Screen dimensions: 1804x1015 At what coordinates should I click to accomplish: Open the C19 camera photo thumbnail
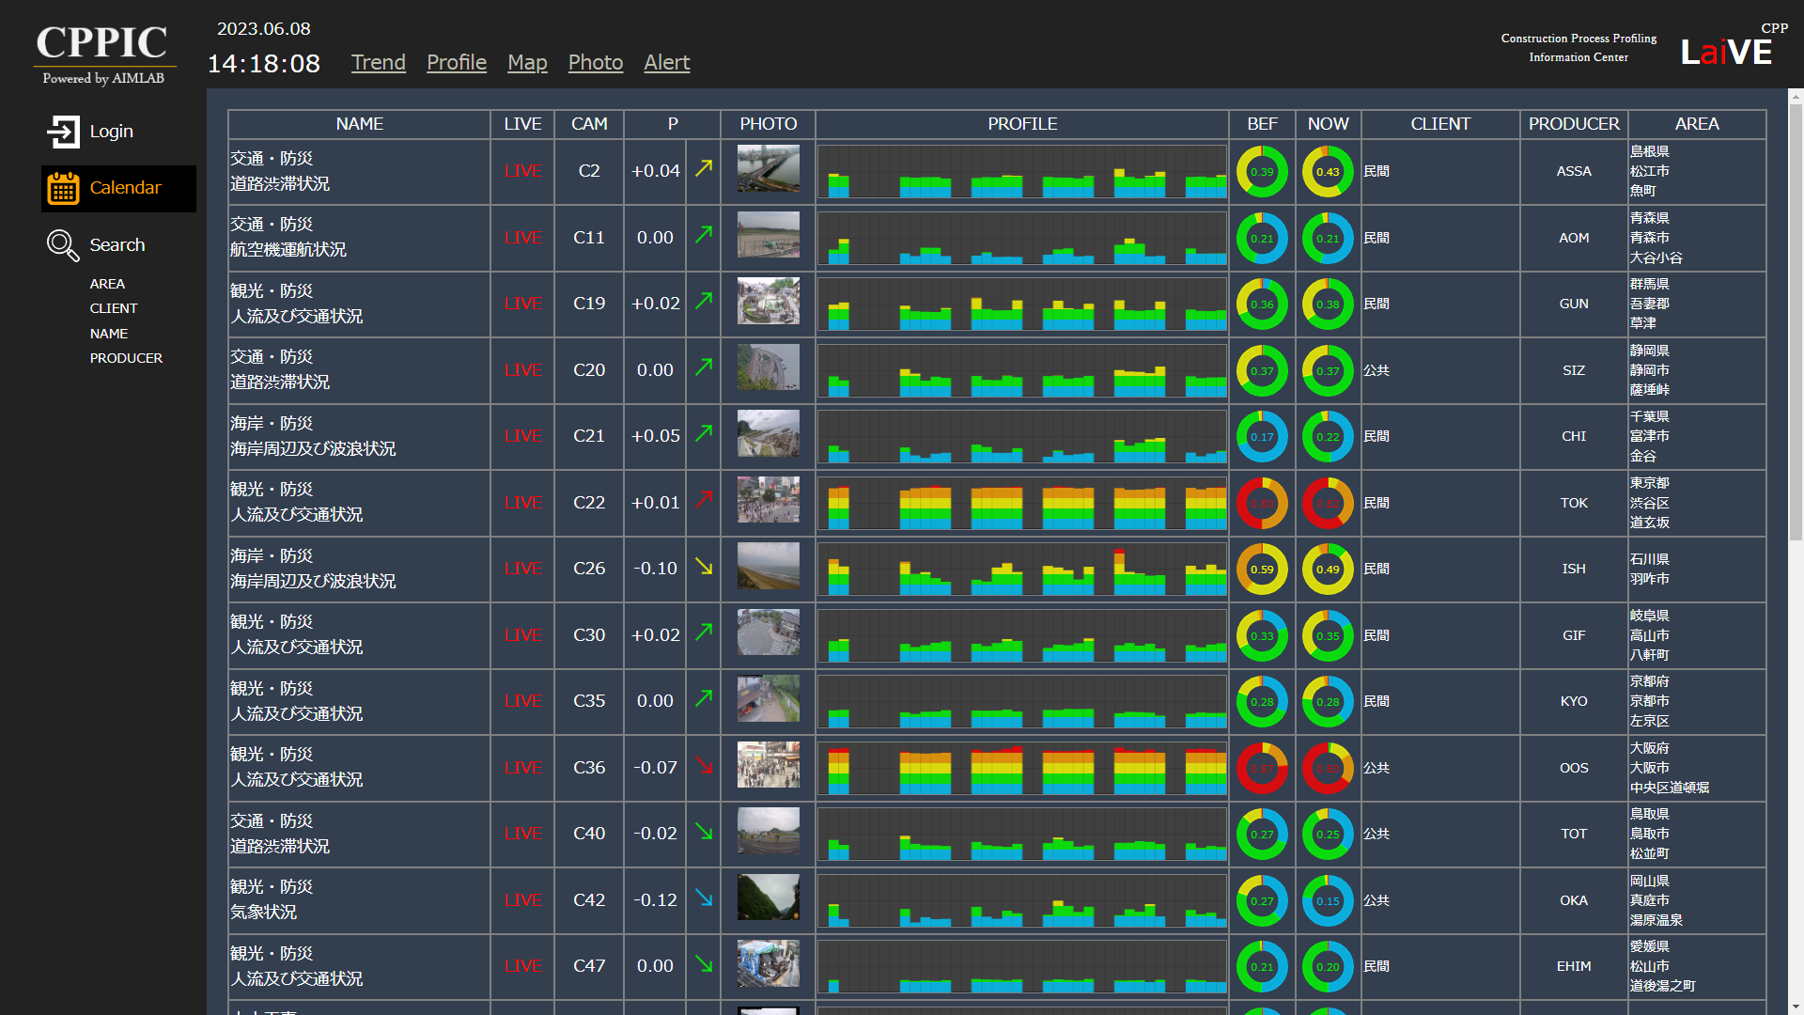[768, 301]
